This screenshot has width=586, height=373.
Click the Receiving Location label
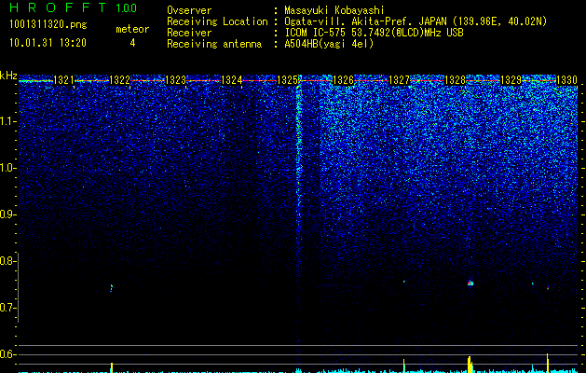click(x=217, y=21)
